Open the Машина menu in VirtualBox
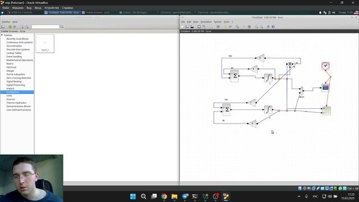Viewport: 359px width, 202px height. pyautogui.click(x=18, y=8)
